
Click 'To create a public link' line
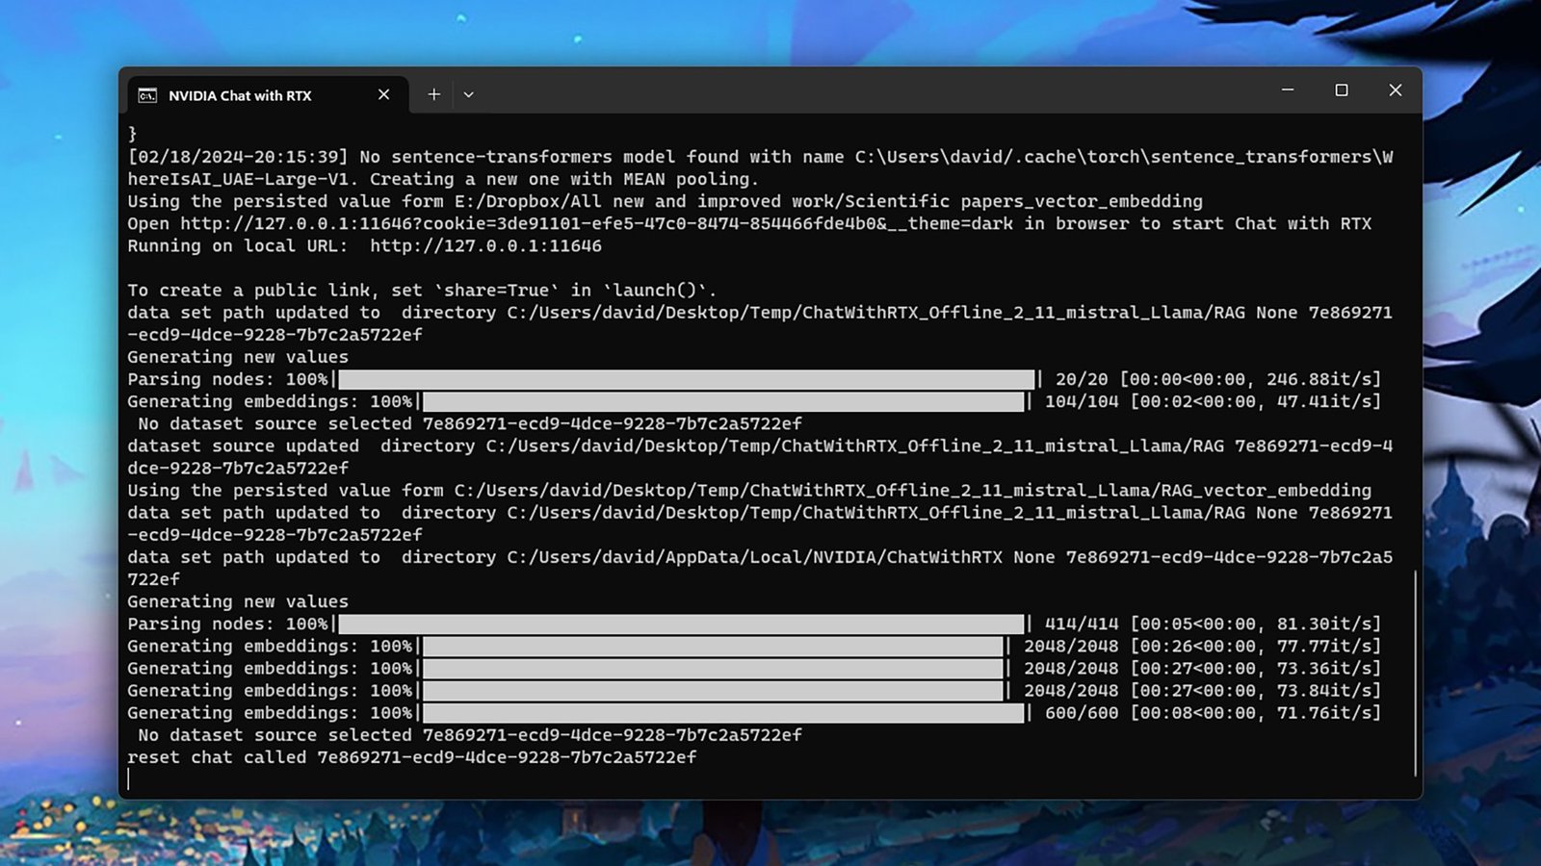click(x=422, y=290)
